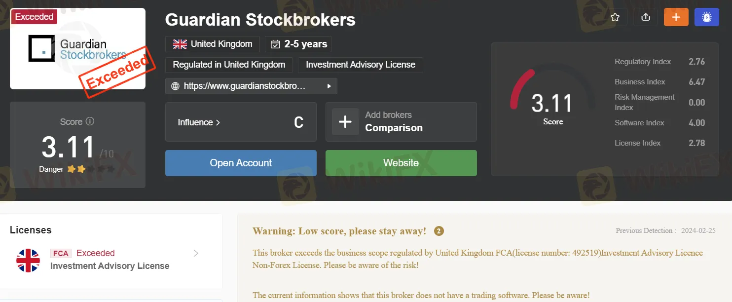Click the star favorite icon
This screenshot has height=302, width=732.
(615, 17)
